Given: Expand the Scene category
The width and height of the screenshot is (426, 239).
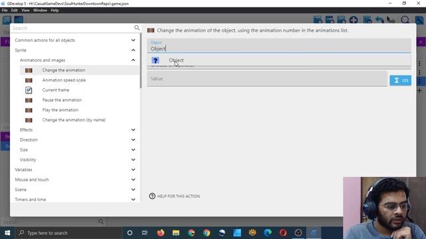Looking at the screenshot, I should [x=133, y=189].
